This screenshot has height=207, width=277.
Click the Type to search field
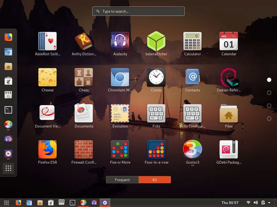[138, 11]
